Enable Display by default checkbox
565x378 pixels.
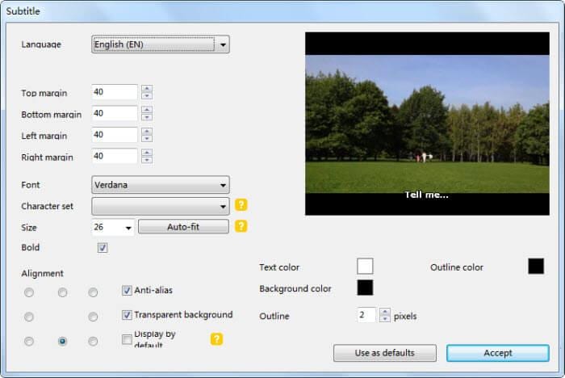click(127, 339)
